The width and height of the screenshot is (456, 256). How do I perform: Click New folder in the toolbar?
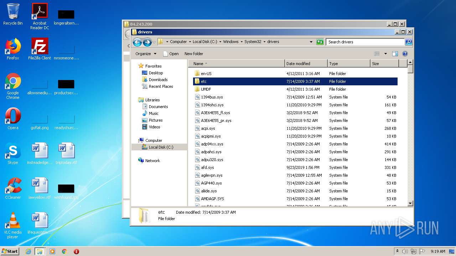194,54
